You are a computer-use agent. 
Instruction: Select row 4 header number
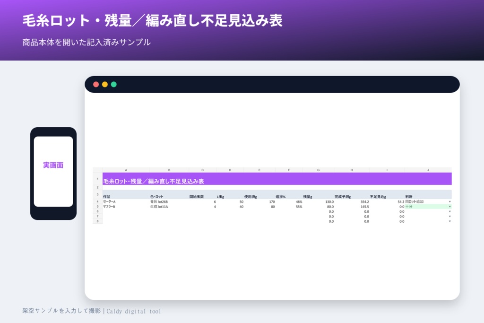97,201
